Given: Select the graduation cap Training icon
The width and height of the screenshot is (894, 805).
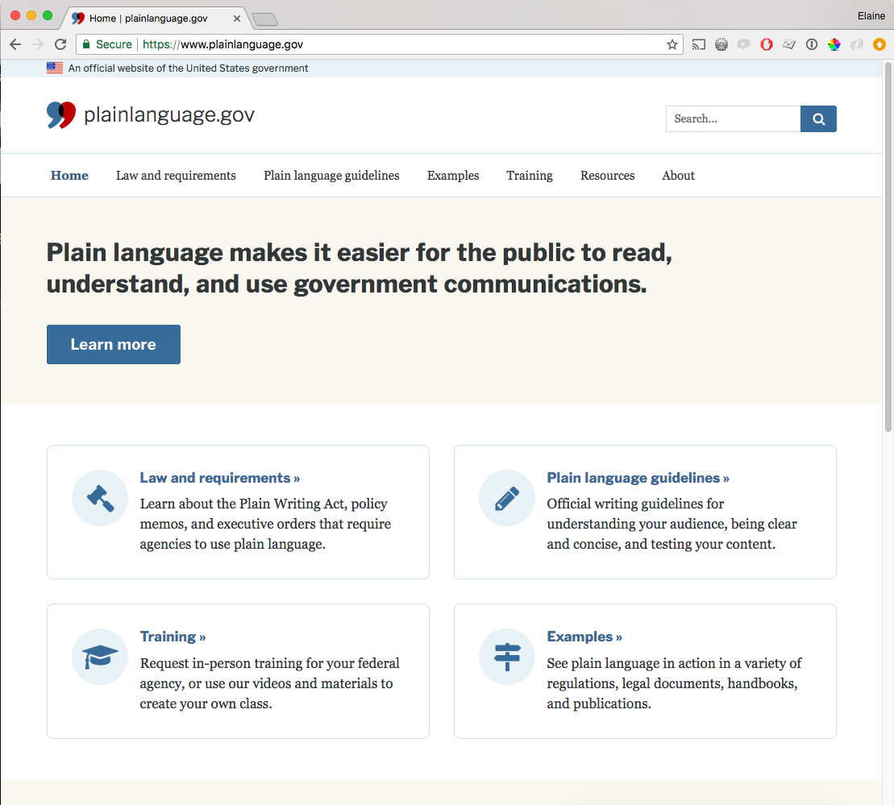Looking at the screenshot, I should pyautogui.click(x=99, y=657).
